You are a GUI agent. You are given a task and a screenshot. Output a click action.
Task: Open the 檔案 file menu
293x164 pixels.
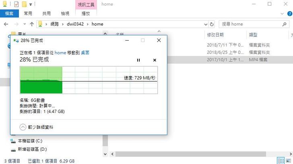click(9, 13)
